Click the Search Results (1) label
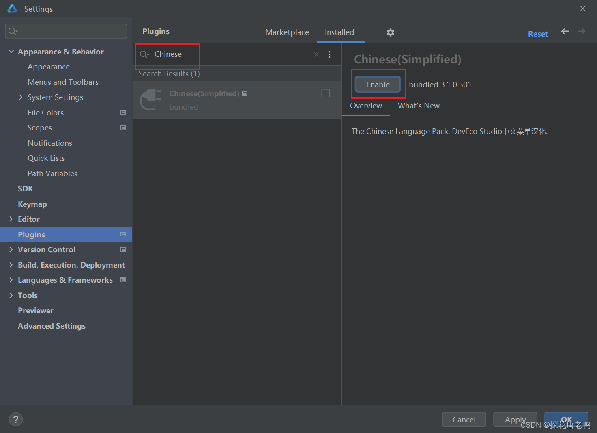Screen dimensions: 597x433 [x=169, y=74]
